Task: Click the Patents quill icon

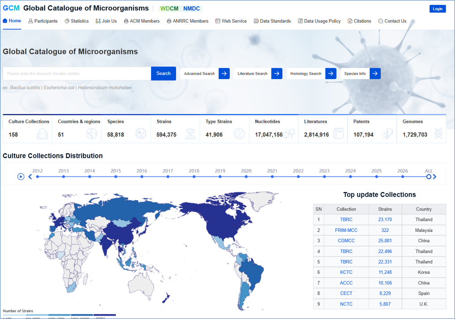Action: (388, 134)
